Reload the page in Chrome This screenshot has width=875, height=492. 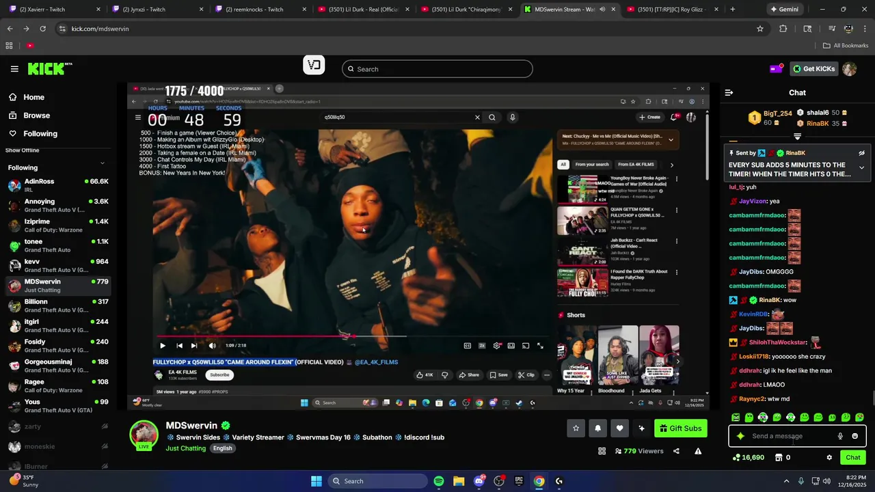point(42,29)
